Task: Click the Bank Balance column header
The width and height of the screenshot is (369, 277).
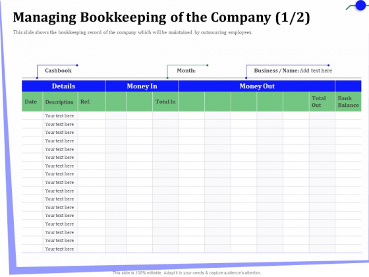Action: pyautogui.click(x=349, y=102)
